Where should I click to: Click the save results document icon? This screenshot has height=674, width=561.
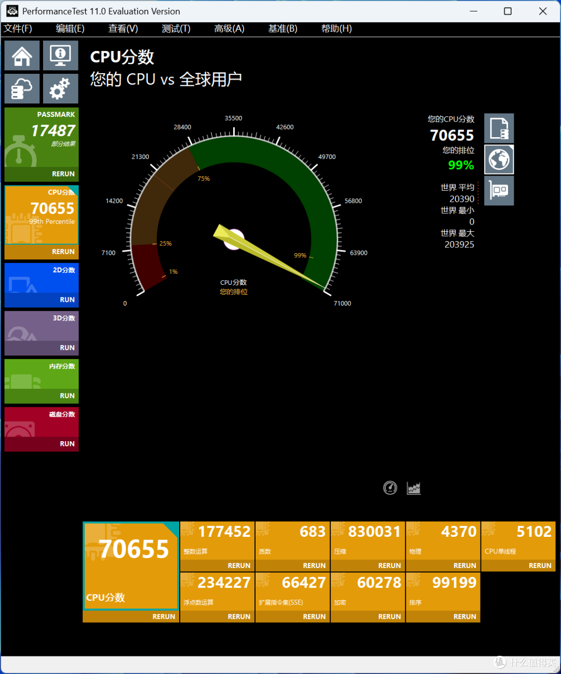(499, 128)
